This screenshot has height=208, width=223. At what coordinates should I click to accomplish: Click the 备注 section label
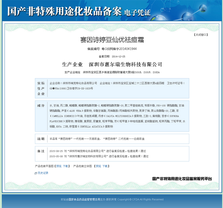[x=41, y=151]
